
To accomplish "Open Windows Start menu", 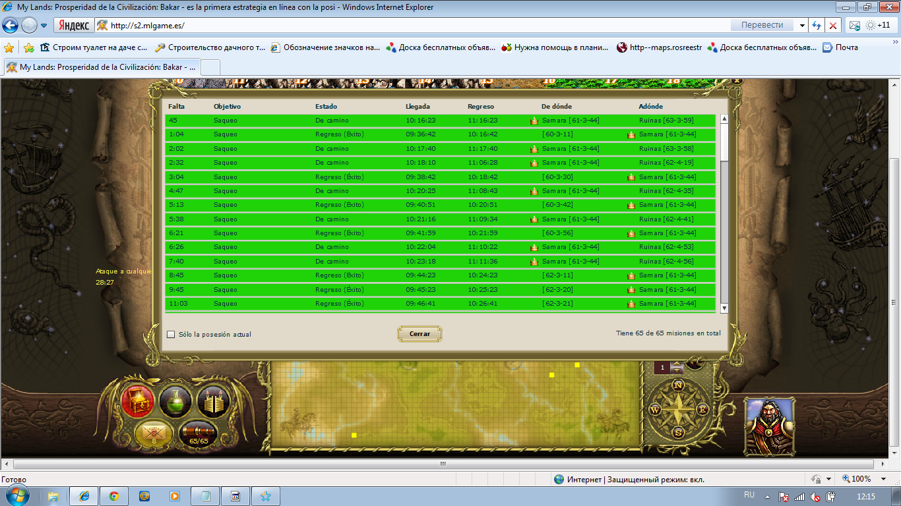I will pos(18,495).
